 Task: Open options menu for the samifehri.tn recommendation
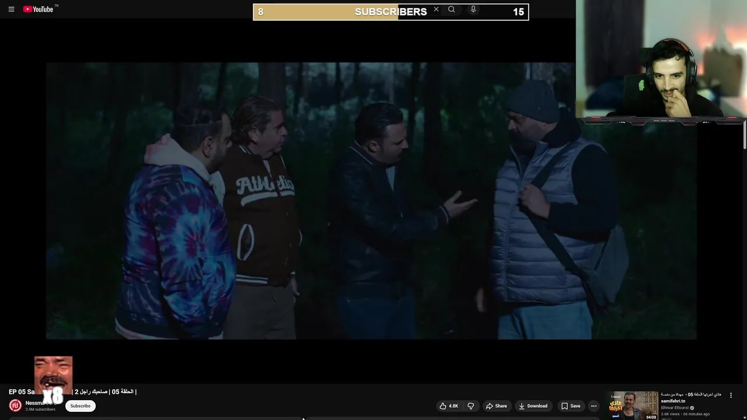(x=731, y=395)
